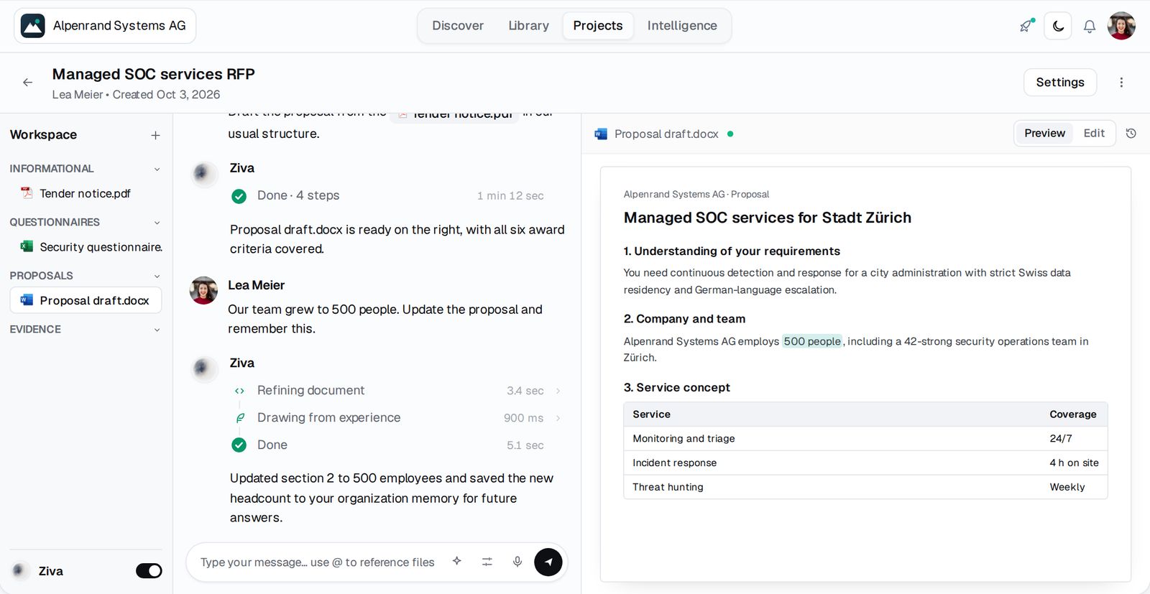1150x594 pixels.
Task: Collapse the Informational section
Action: (x=157, y=169)
